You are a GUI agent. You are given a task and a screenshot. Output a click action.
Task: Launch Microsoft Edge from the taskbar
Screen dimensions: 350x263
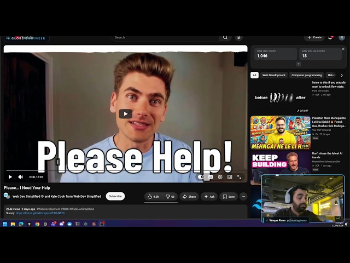[x=21, y=224]
